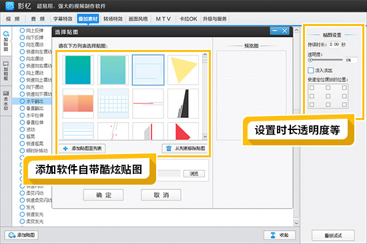Click the 浏览 browse button
The width and height of the screenshot is (367, 244).
pyautogui.click(x=194, y=173)
